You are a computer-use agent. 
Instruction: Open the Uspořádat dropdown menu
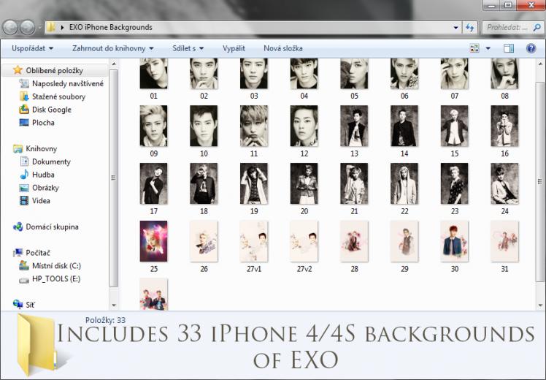tap(32, 48)
